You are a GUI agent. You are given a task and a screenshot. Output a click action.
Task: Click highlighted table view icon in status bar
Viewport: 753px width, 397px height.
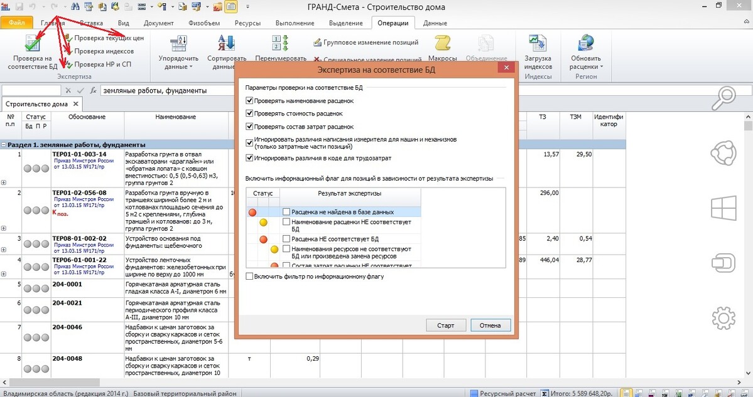(x=626, y=393)
